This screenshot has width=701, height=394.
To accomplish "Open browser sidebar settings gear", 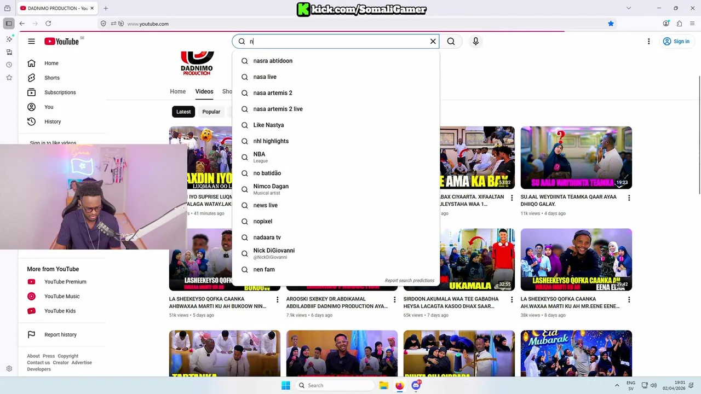I will point(9,369).
